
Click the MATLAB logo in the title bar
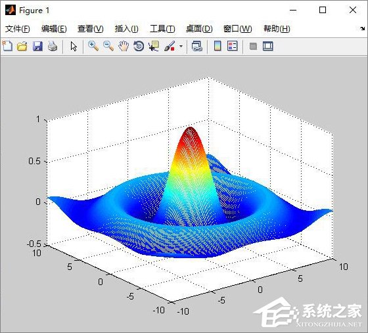11,10
